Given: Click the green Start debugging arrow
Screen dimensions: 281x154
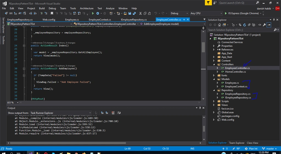Looking at the screenshot, I should (93, 13).
